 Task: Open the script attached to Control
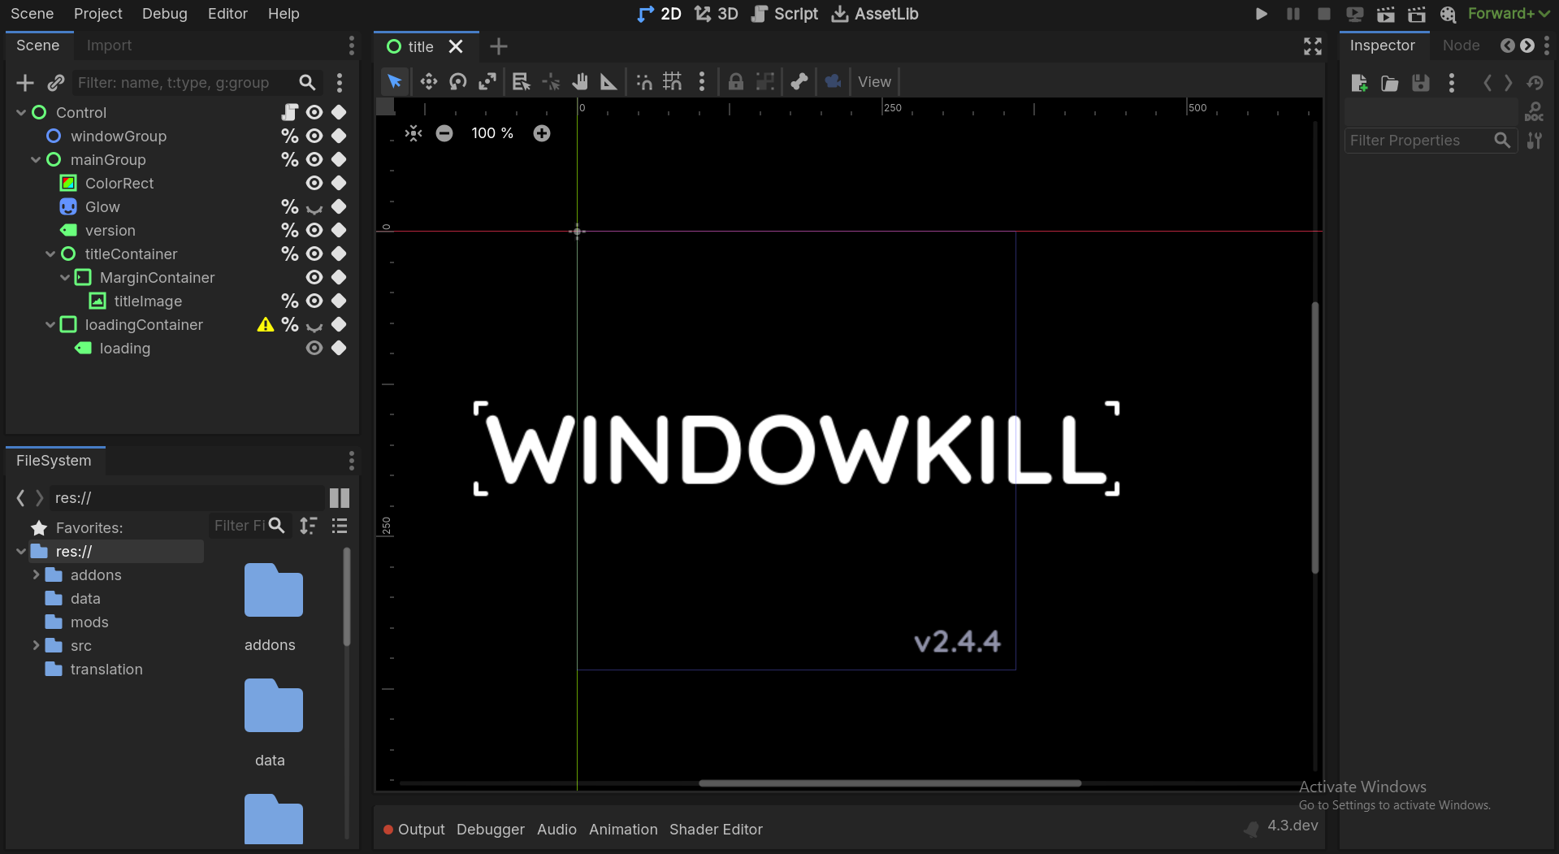pos(290,112)
